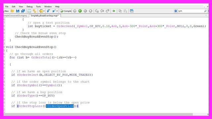212x119 pixels.
Task: Click the copy documents icon
Action: pyautogui.click(x=120, y=11)
